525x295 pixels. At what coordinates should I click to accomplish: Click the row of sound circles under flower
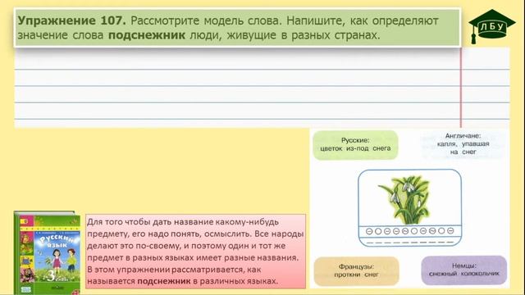(x=410, y=231)
